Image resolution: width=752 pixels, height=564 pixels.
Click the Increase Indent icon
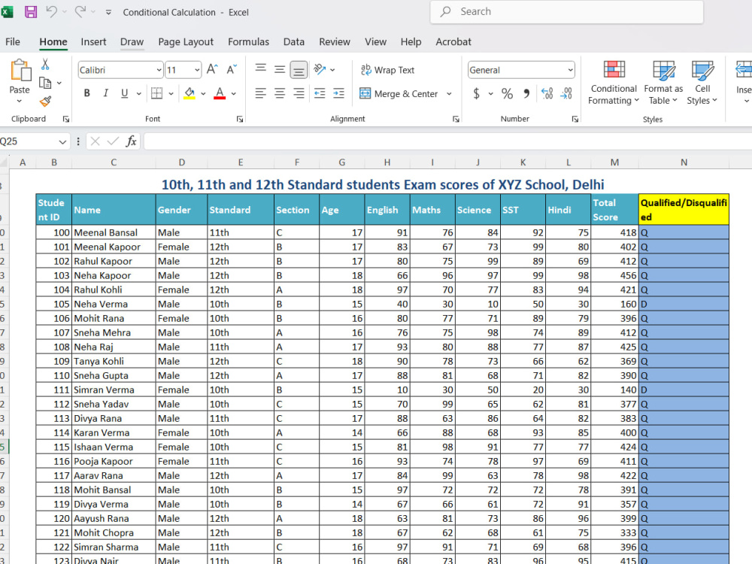pos(338,93)
